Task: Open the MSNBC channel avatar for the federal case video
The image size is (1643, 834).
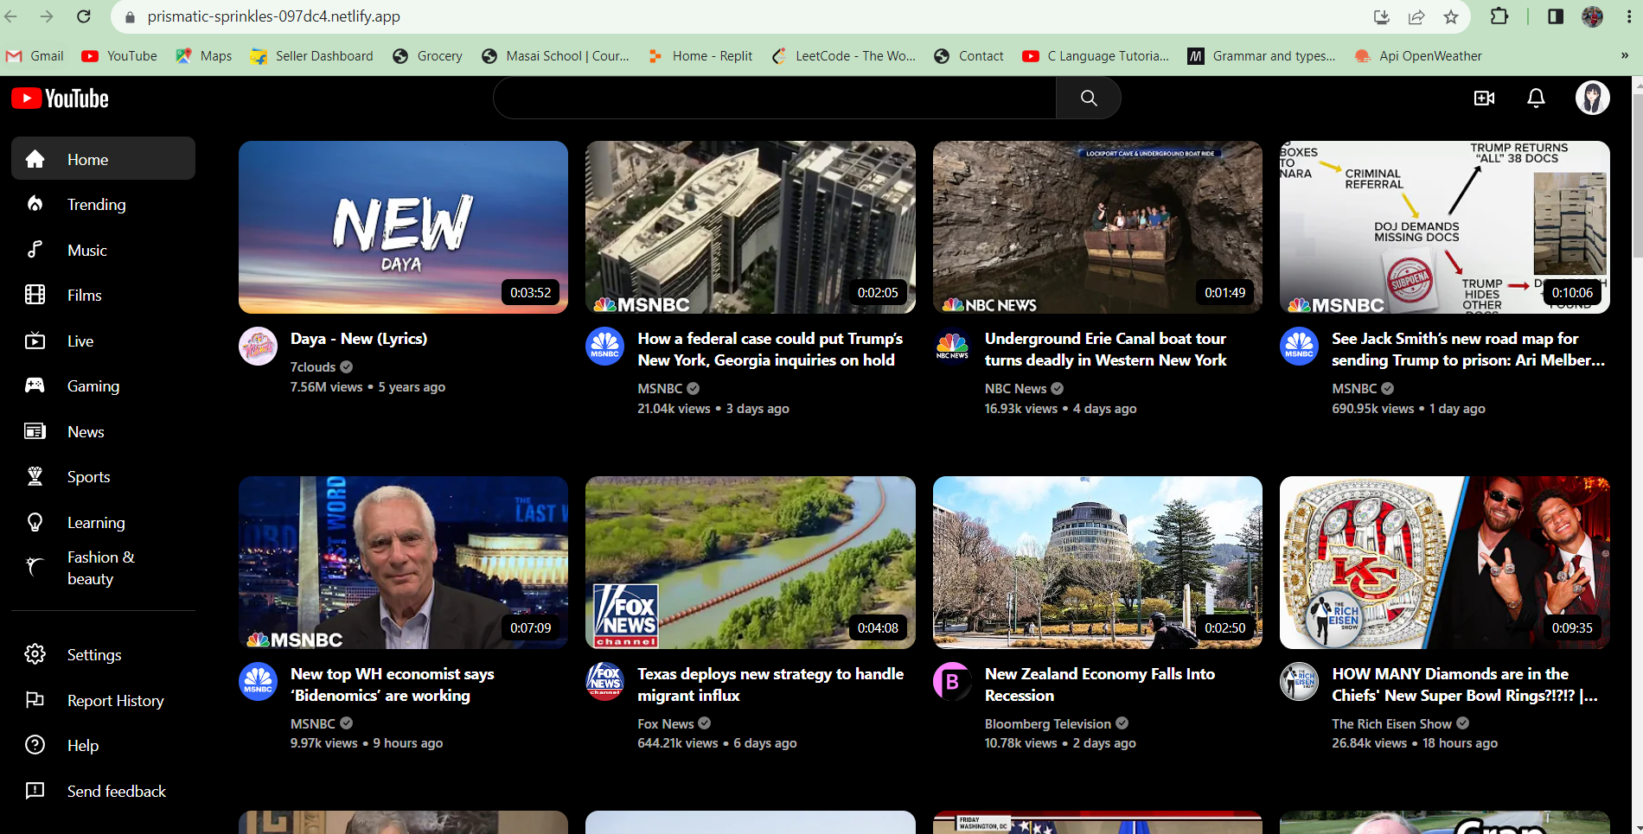Action: (604, 347)
